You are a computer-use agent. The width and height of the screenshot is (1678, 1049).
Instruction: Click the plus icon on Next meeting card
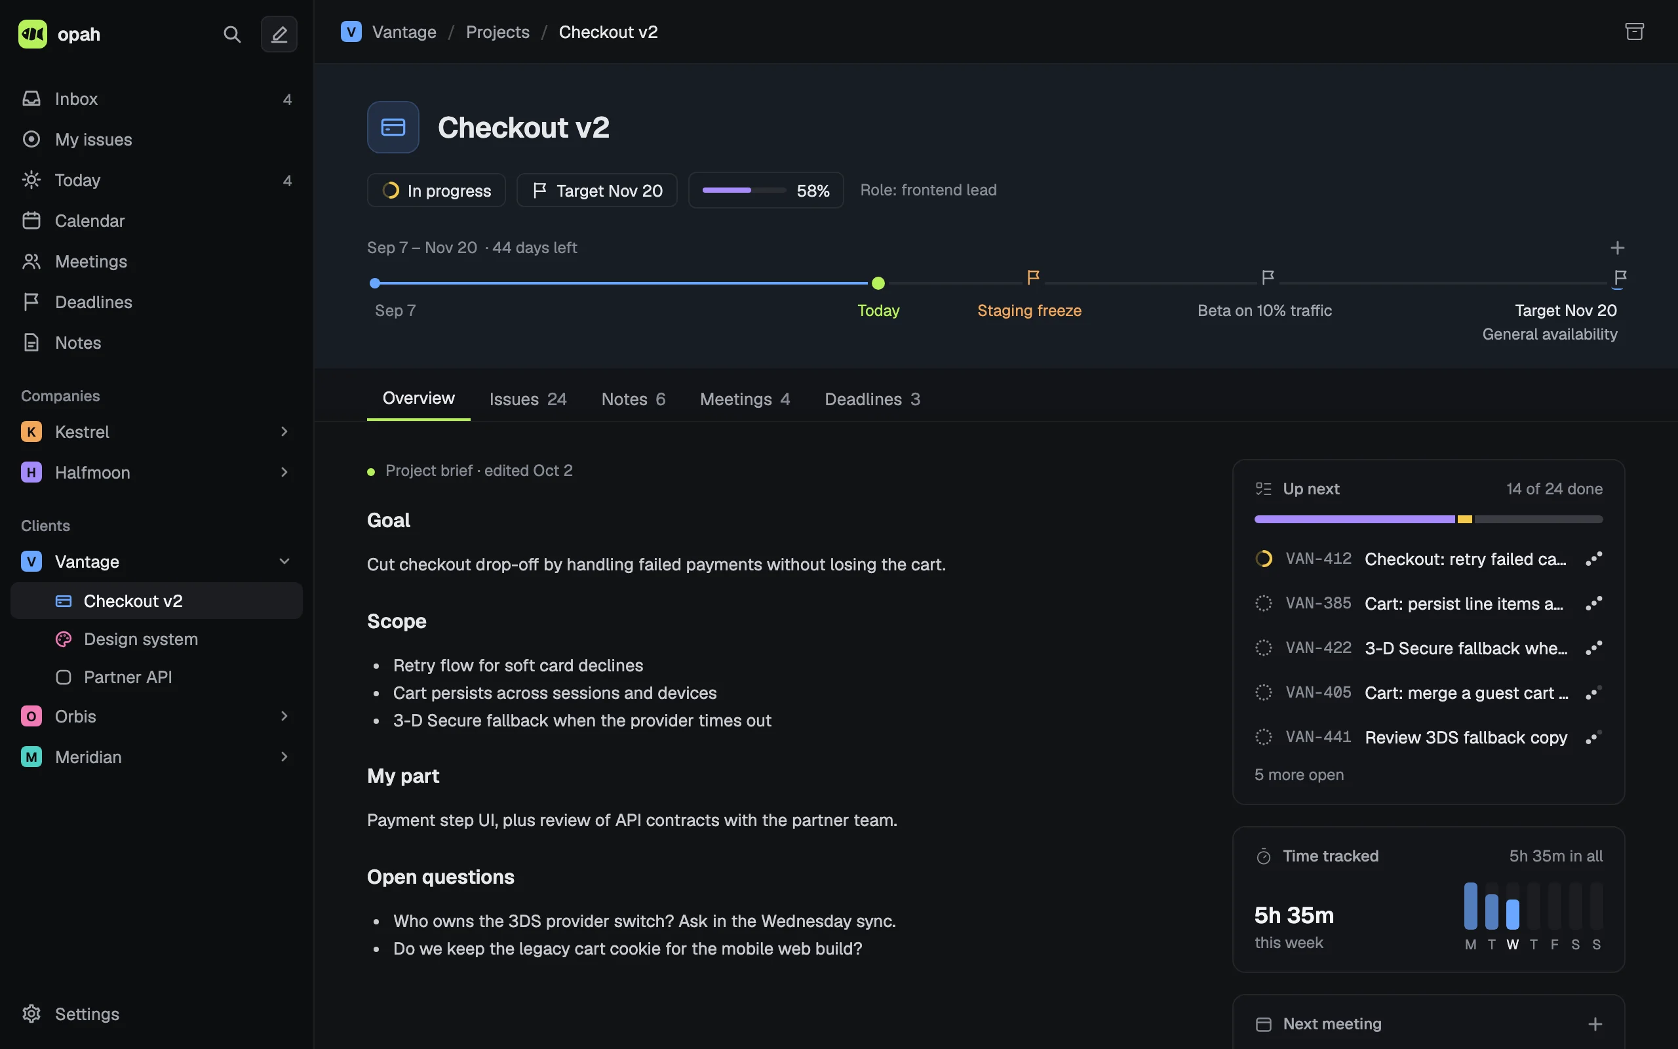[1595, 1024]
